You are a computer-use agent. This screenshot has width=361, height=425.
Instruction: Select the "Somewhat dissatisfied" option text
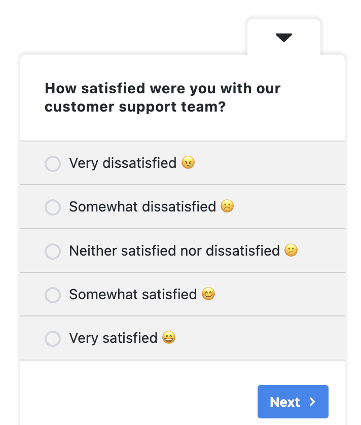142,207
